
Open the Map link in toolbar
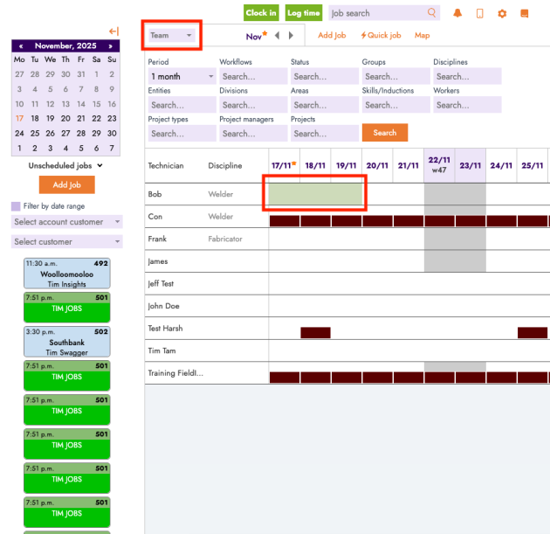pyautogui.click(x=422, y=36)
